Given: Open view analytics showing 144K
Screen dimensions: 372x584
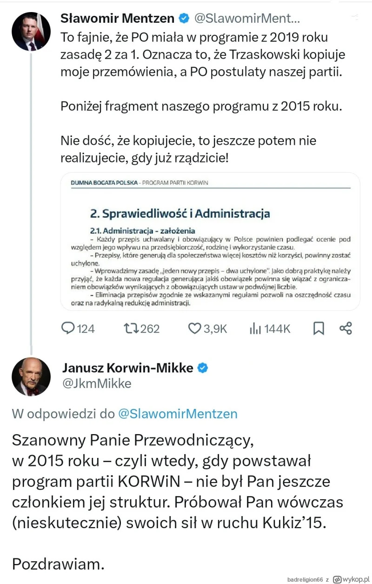Looking at the screenshot, I should coord(255,329).
